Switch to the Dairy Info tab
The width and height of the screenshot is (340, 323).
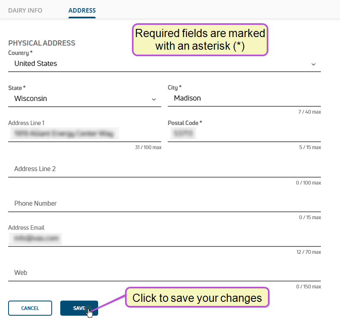pos(25,11)
